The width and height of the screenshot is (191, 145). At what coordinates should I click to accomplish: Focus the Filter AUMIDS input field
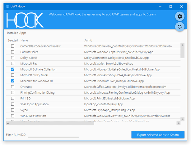click(53, 135)
